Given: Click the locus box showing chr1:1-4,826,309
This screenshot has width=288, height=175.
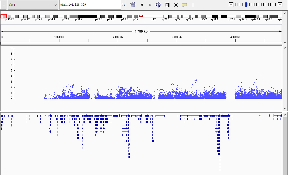Looking at the screenshot, I should 90,5.
